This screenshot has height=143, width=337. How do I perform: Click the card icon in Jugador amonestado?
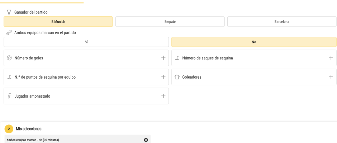point(9,96)
